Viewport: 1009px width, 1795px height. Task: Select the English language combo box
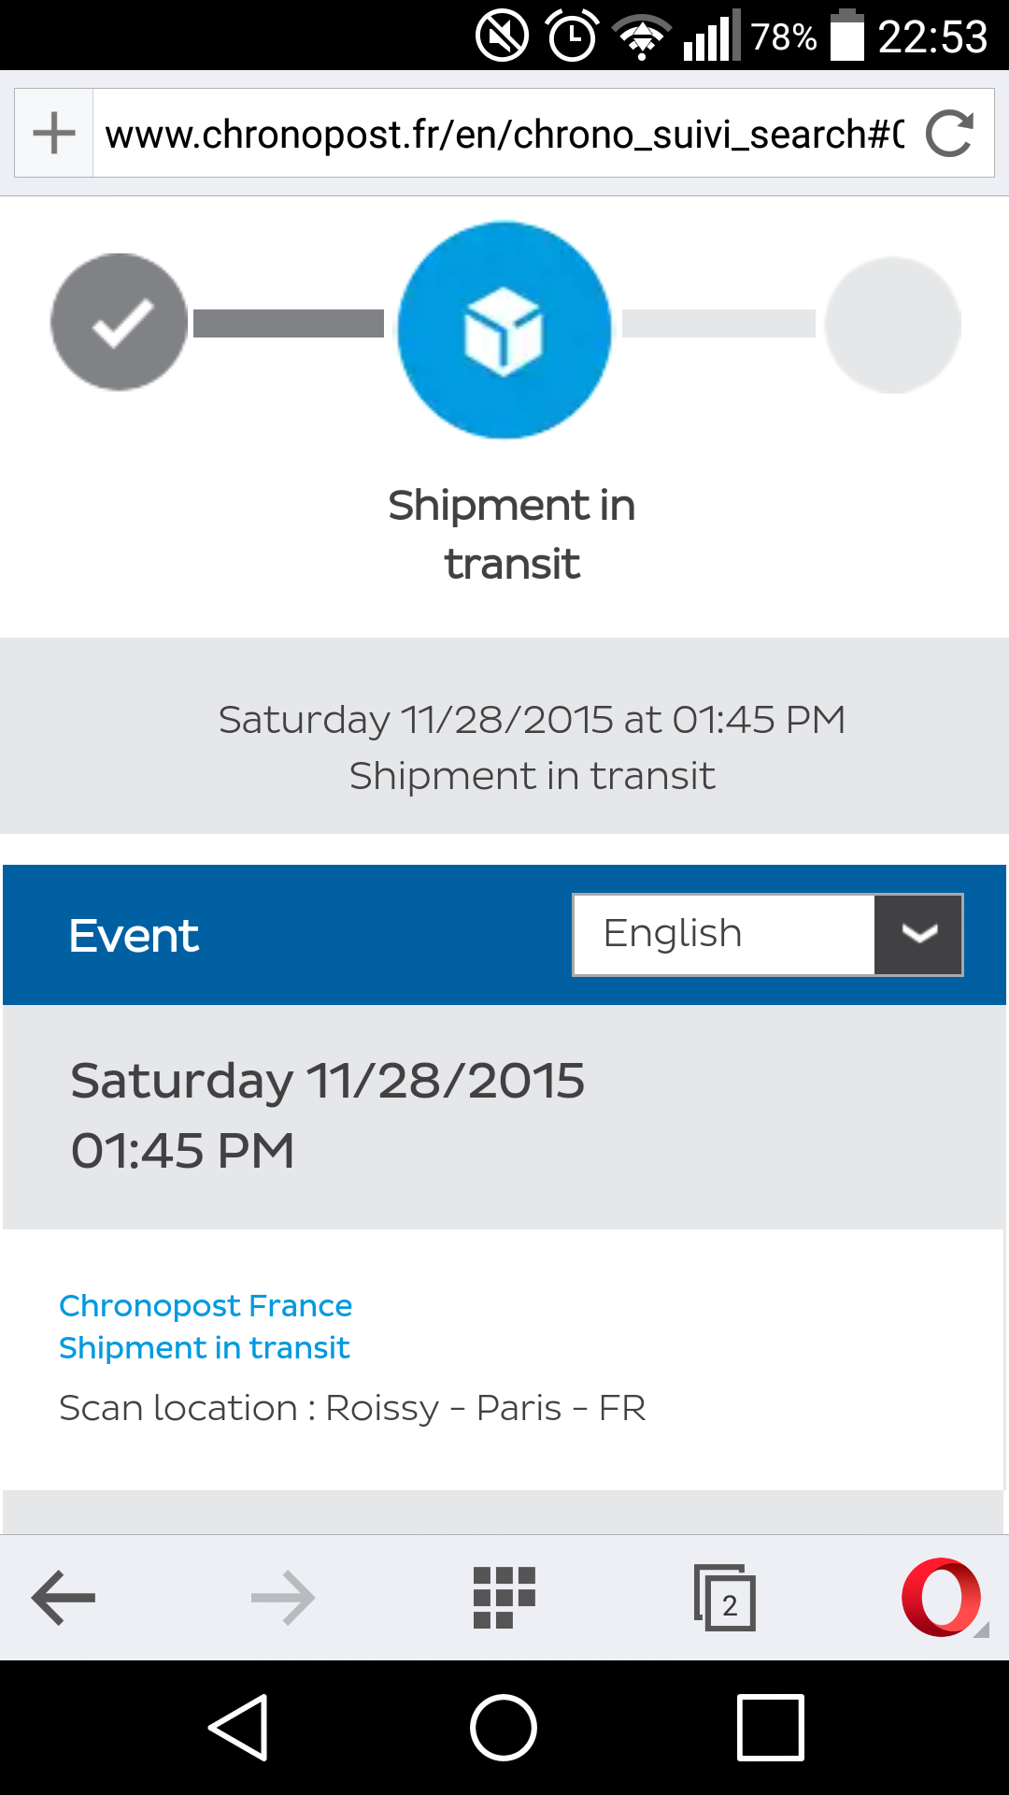[x=724, y=935]
